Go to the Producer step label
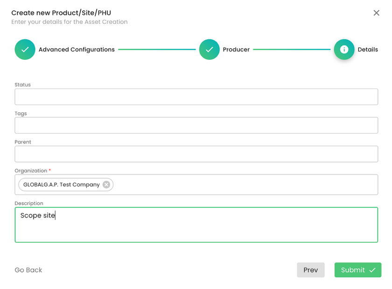The image size is (392, 289). tap(236, 49)
